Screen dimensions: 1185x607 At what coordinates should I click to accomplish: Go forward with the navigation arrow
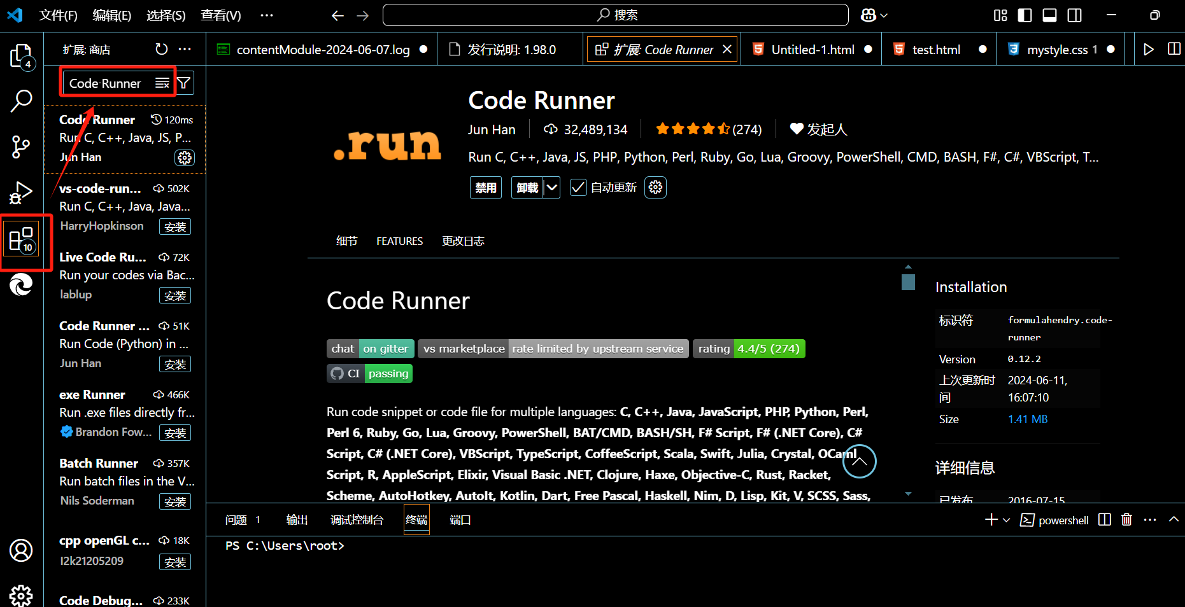tap(363, 15)
